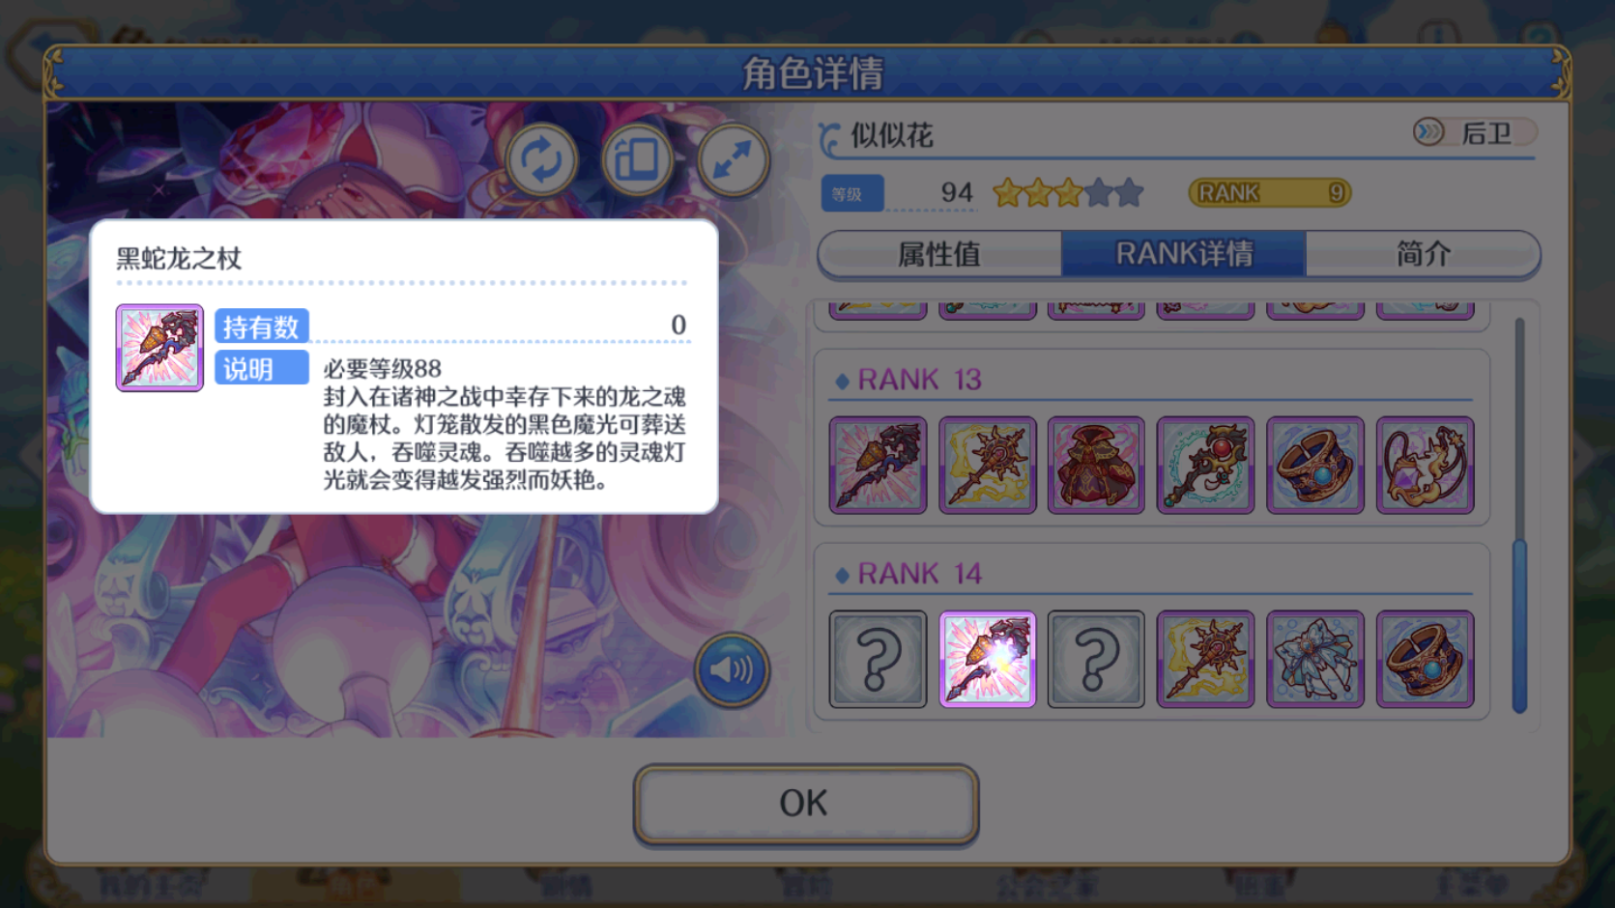Select the red orb staff in RANK 13
The image size is (1615, 908).
(1205, 465)
